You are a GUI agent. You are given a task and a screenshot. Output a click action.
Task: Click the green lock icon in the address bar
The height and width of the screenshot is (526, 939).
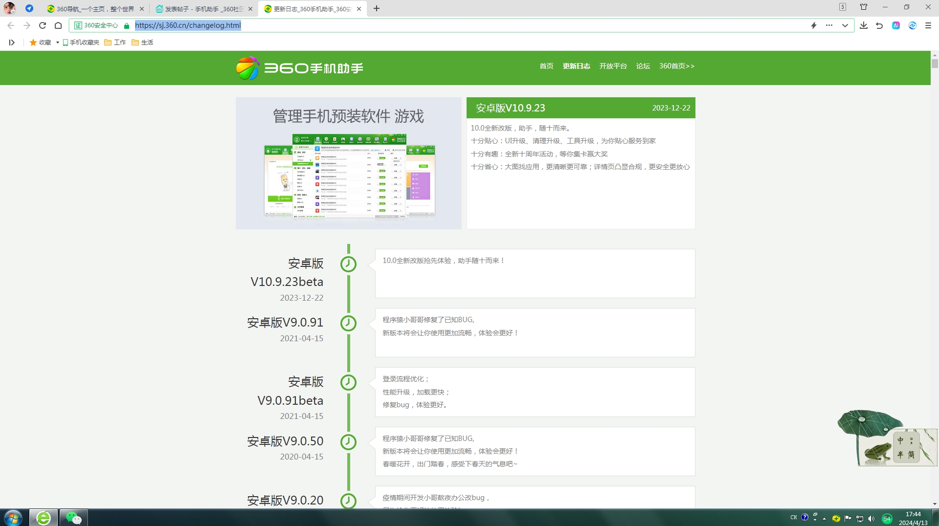(127, 25)
